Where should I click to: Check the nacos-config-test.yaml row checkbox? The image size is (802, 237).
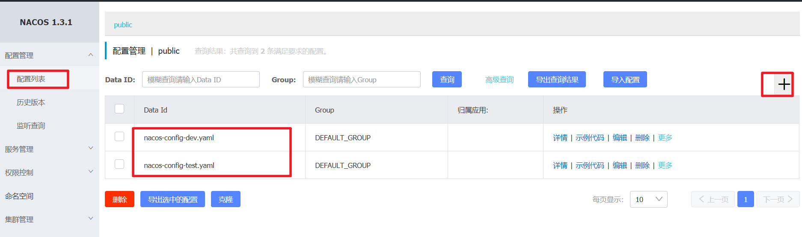pyautogui.click(x=119, y=164)
